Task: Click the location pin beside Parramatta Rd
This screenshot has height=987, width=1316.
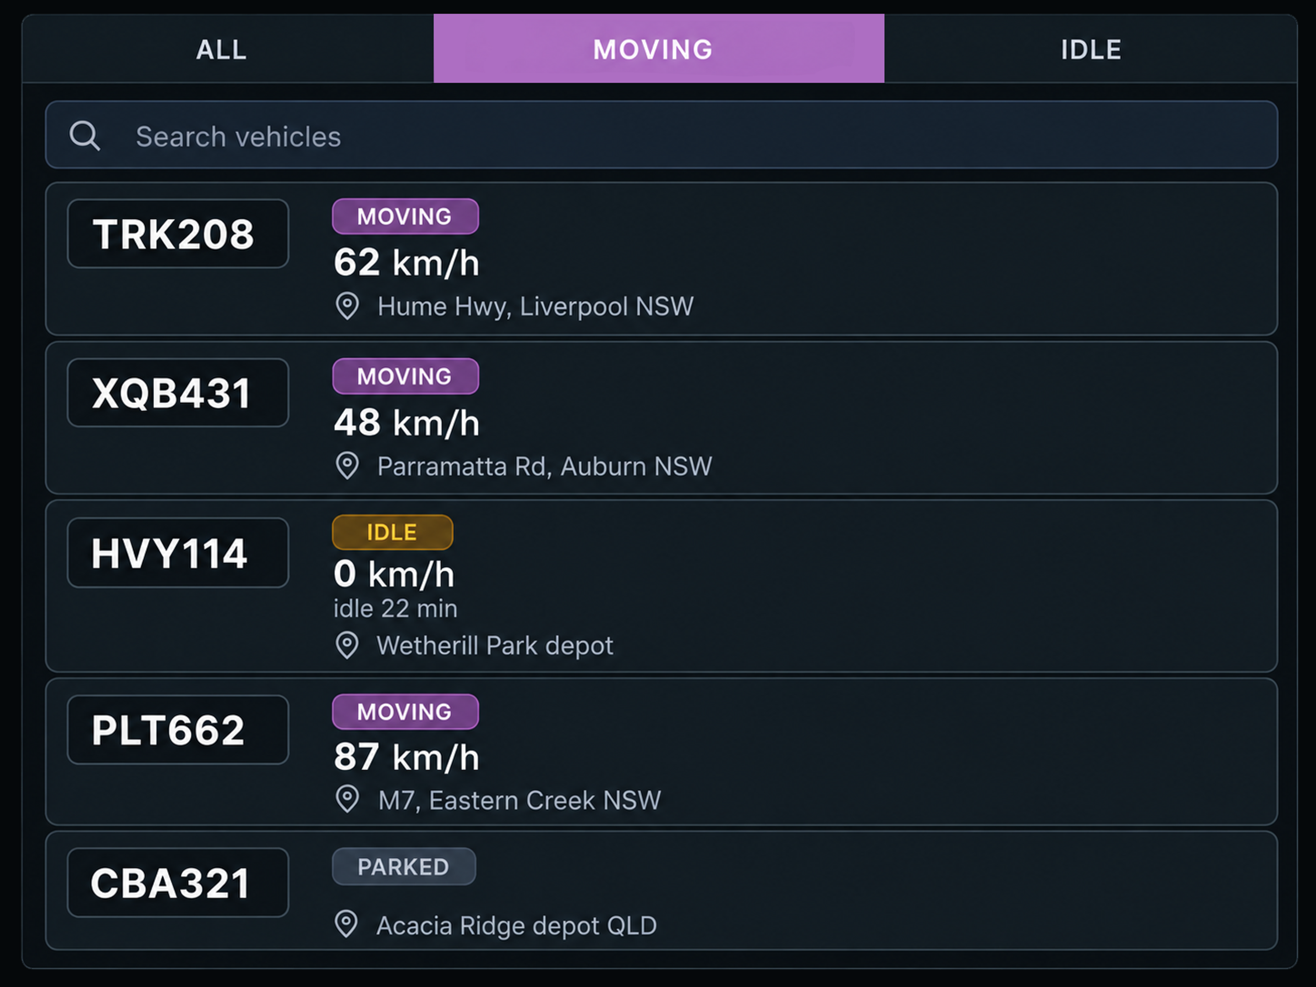Action: tap(348, 466)
